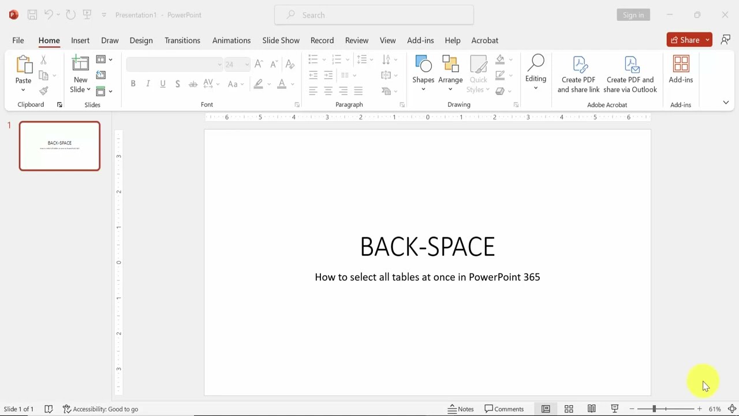The width and height of the screenshot is (739, 416).
Task: Click the Sign in button
Action: [x=633, y=15]
